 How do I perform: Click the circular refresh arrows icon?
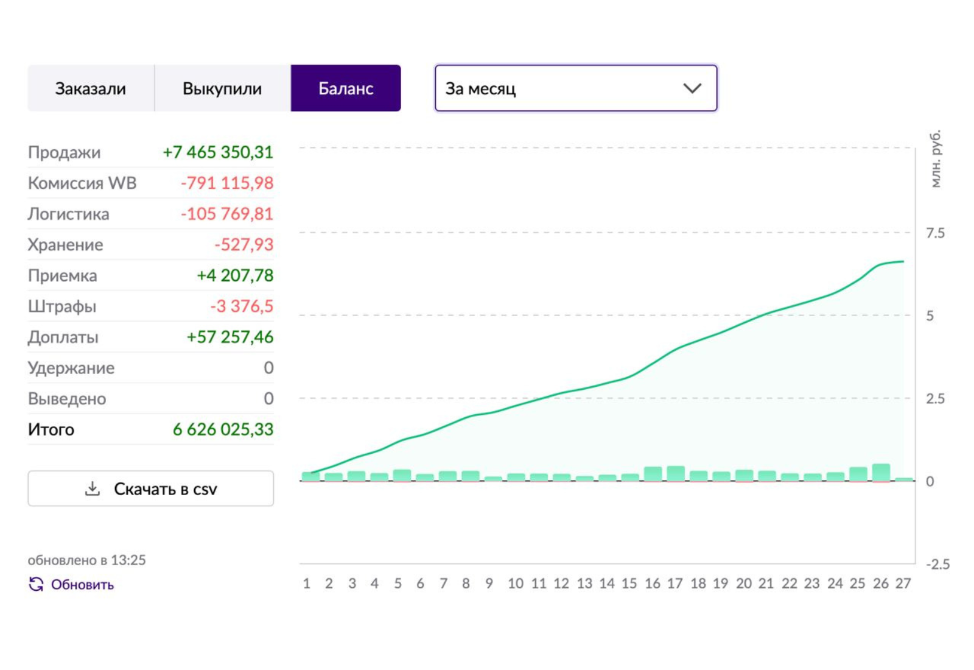pos(36,584)
